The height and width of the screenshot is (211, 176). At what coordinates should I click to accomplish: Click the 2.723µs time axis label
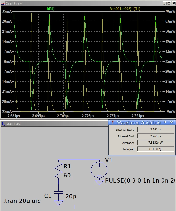tap(88, 116)
